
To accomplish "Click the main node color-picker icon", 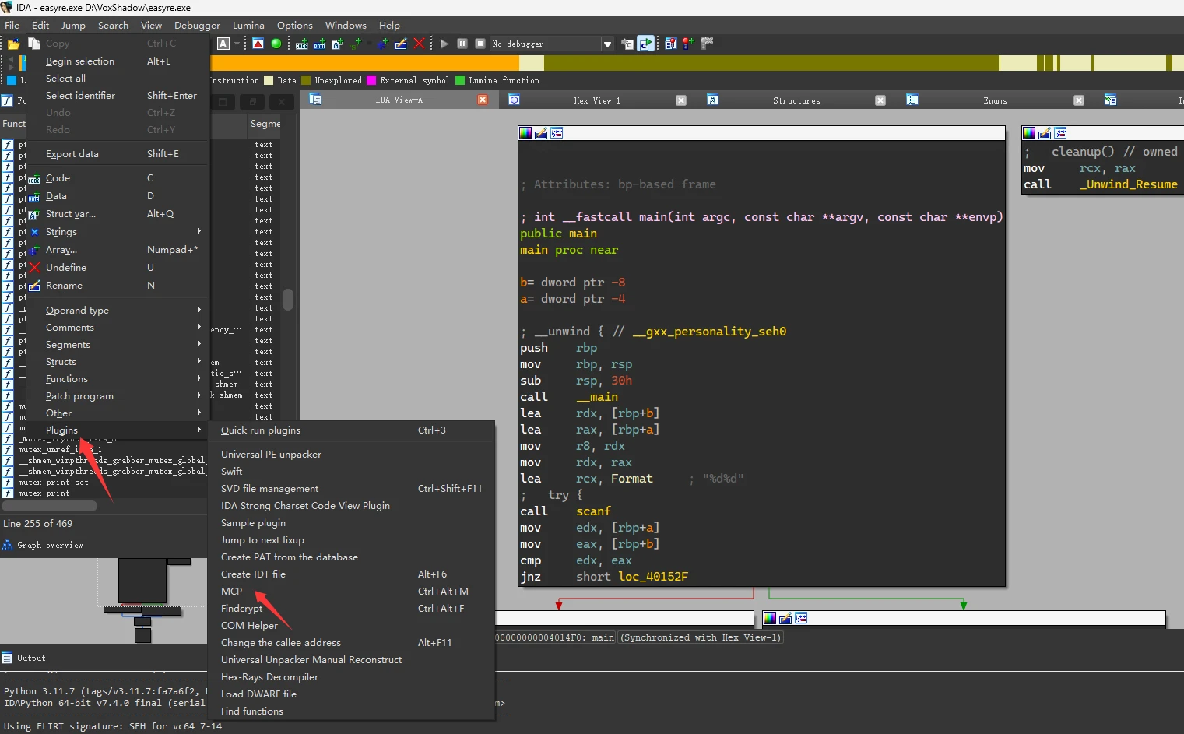I will pyautogui.click(x=525, y=133).
